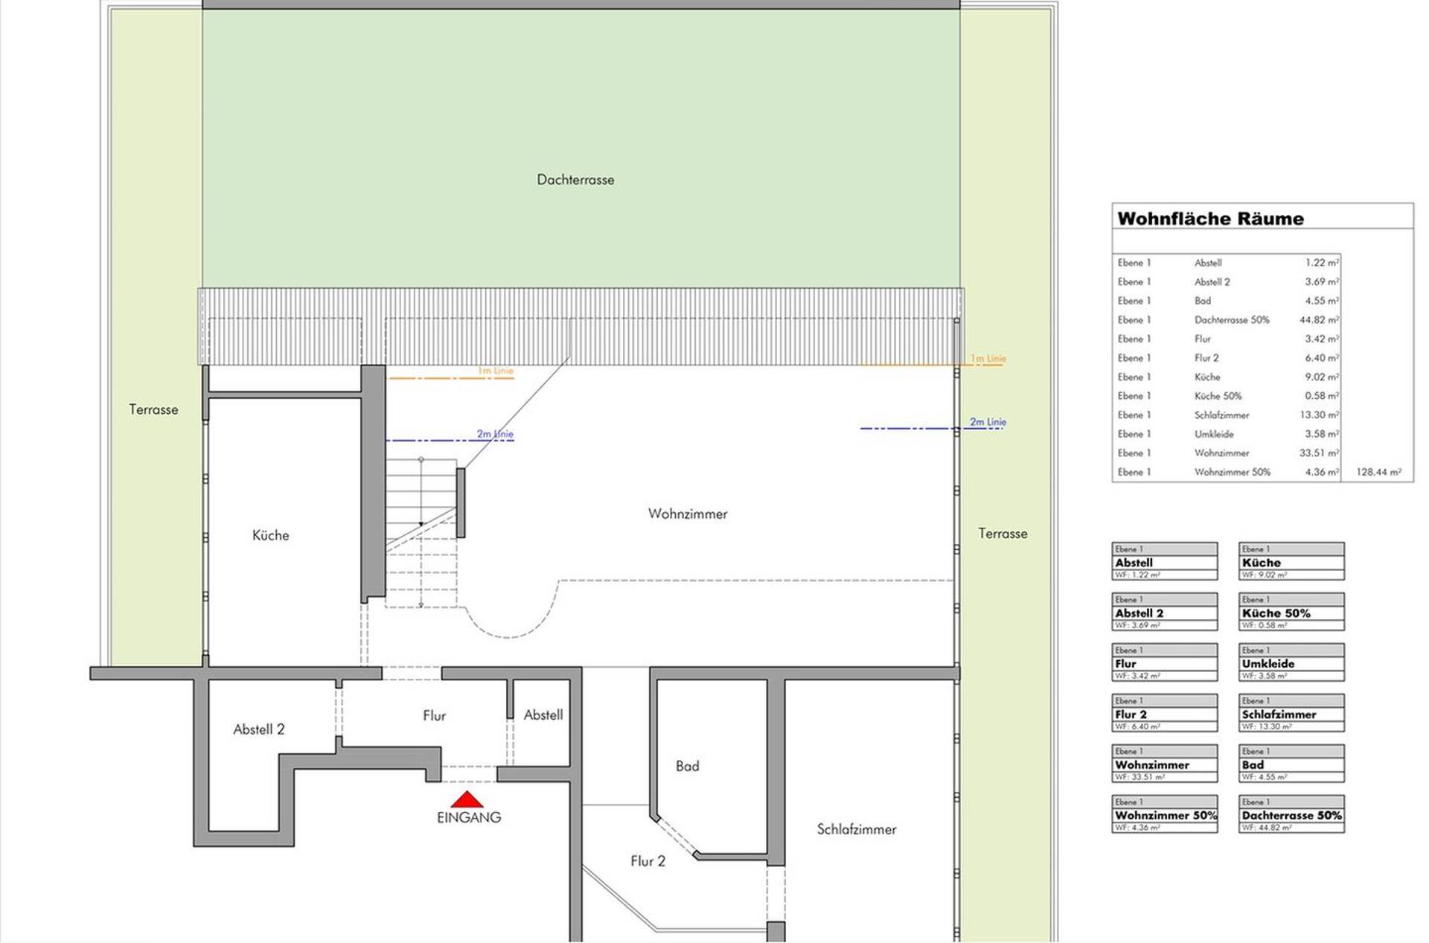Click the Umkleide row name in the table
The width and height of the screenshot is (1429, 943).
1214,434
